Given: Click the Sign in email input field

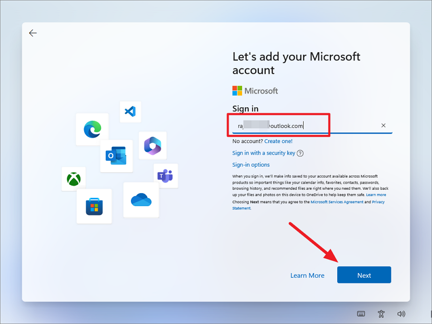Looking at the screenshot, I should [x=312, y=126].
